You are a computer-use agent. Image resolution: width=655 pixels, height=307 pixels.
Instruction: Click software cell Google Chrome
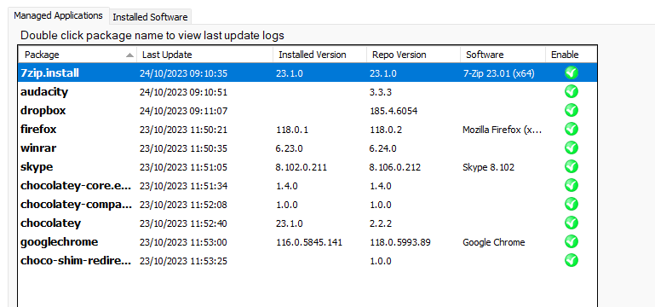[494, 242]
